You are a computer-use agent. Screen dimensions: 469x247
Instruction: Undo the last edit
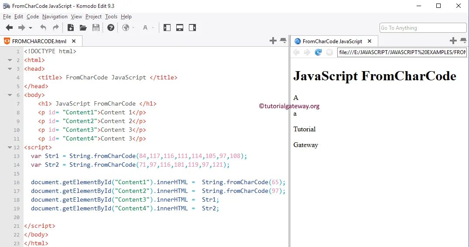(43, 28)
